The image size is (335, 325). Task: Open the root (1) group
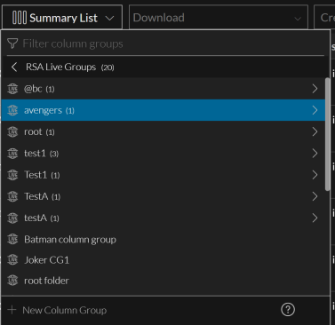click(x=164, y=131)
